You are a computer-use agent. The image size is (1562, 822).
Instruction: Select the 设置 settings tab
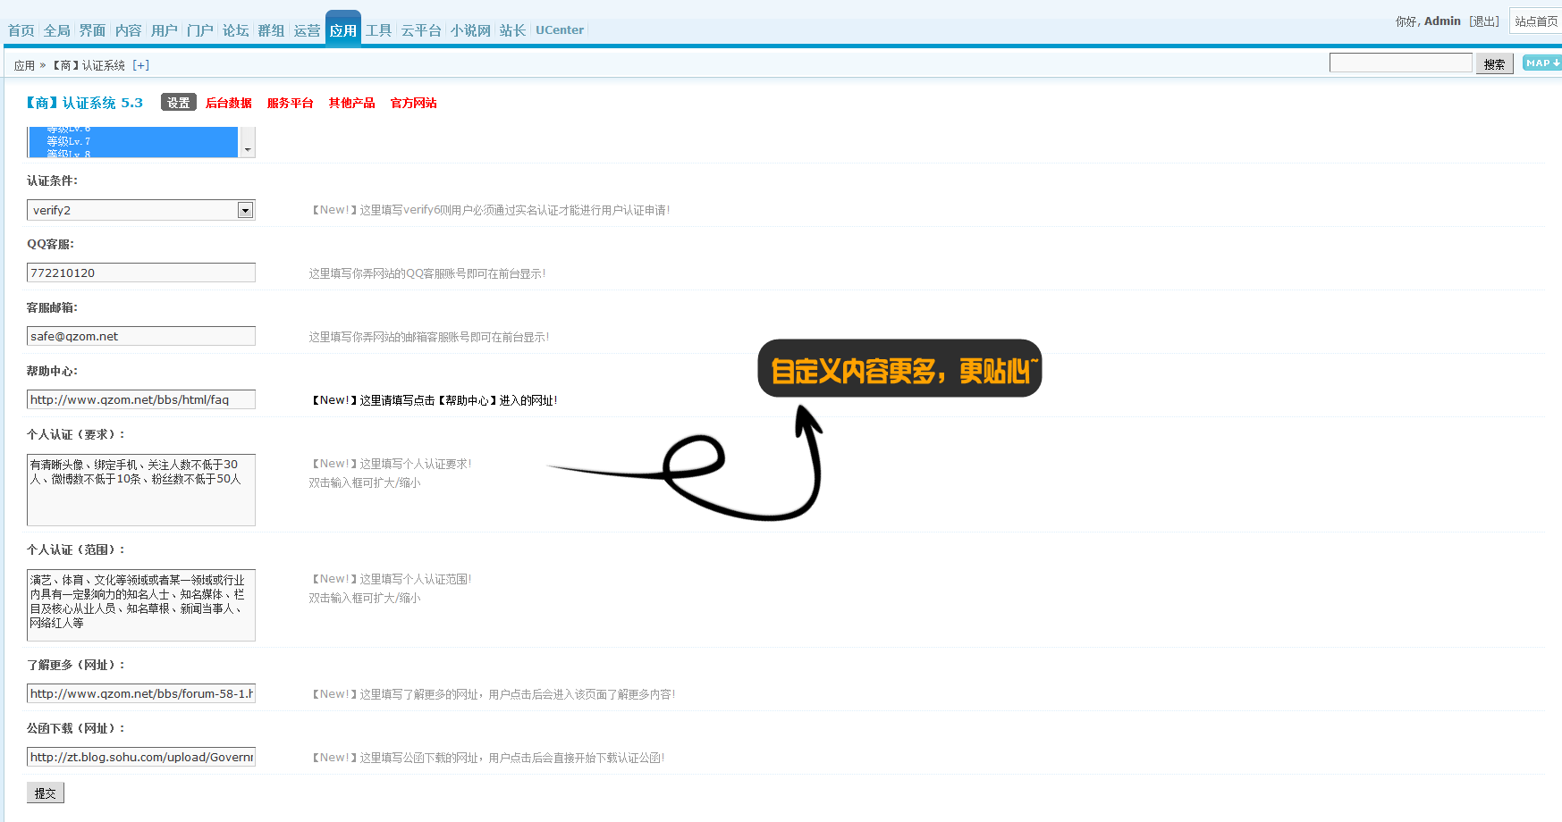(179, 102)
